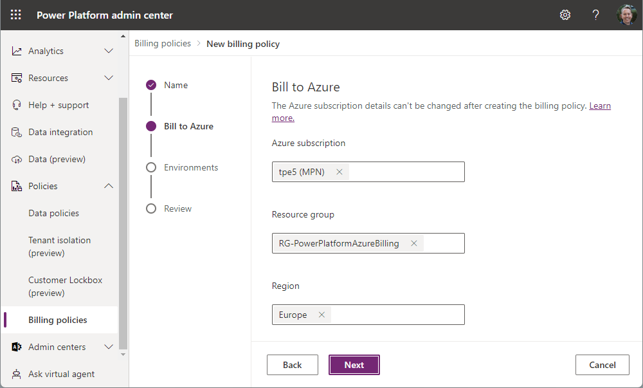Click the Cancel button

pyautogui.click(x=602, y=365)
